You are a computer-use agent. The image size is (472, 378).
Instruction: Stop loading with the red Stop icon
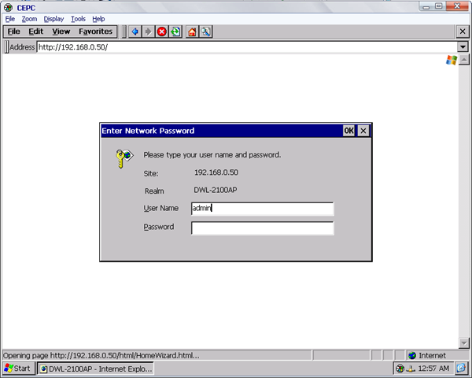[161, 31]
